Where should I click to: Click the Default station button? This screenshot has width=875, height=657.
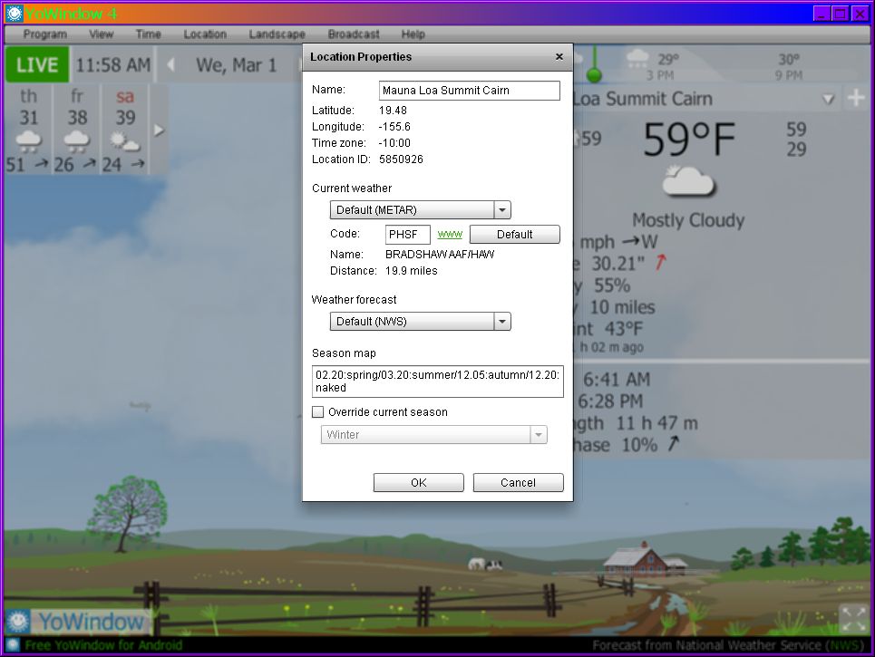pyautogui.click(x=514, y=235)
